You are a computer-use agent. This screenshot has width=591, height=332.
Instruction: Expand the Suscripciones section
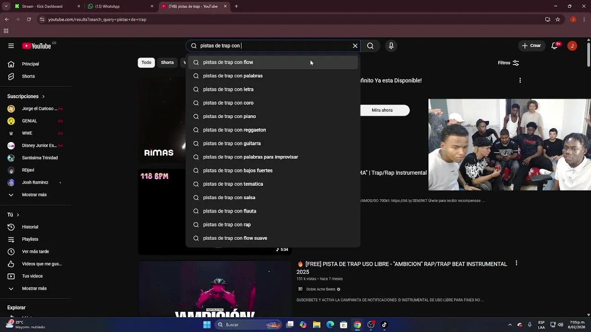[26, 96]
